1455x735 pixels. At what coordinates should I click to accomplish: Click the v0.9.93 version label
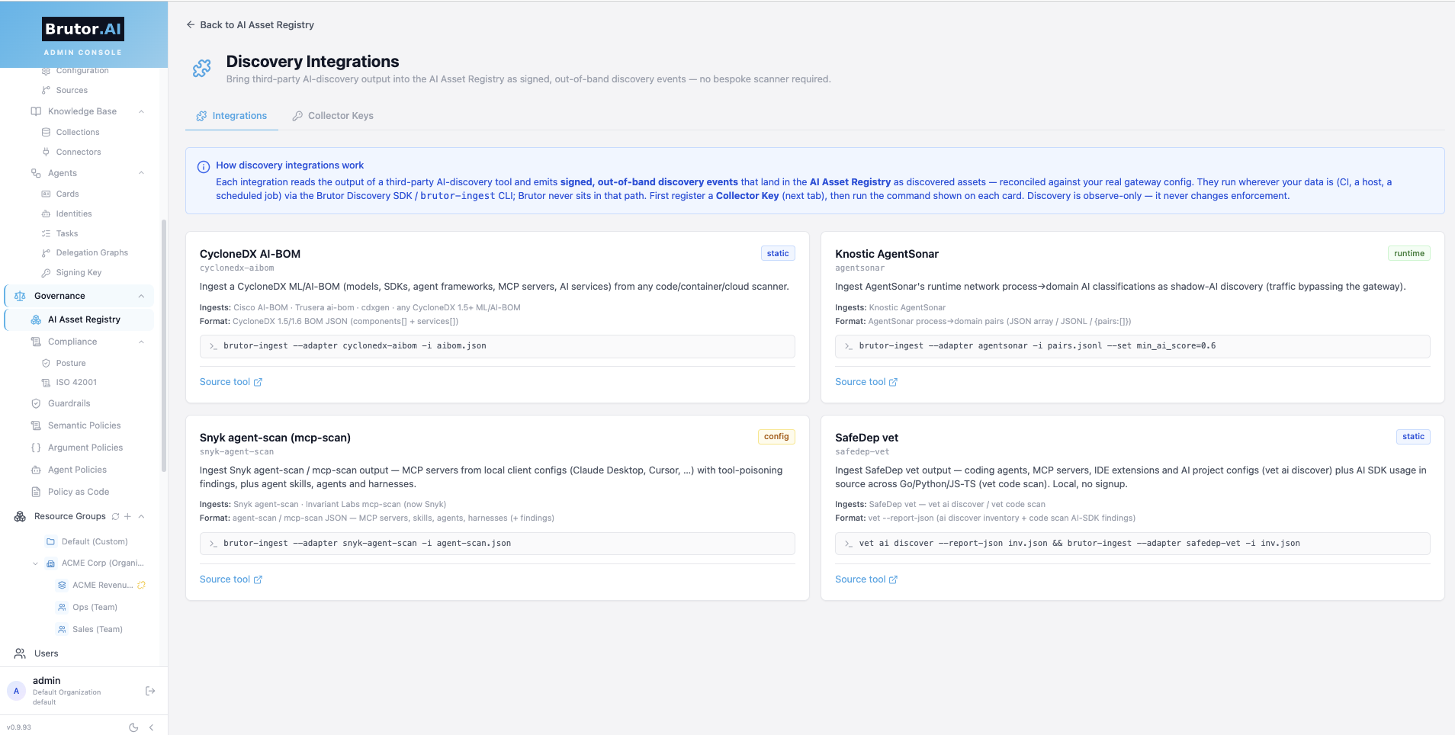click(19, 727)
